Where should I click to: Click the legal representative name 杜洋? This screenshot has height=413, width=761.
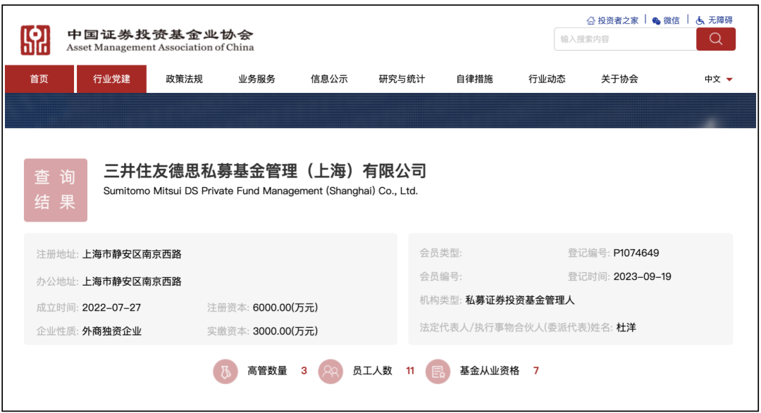[x=626, y=328]
